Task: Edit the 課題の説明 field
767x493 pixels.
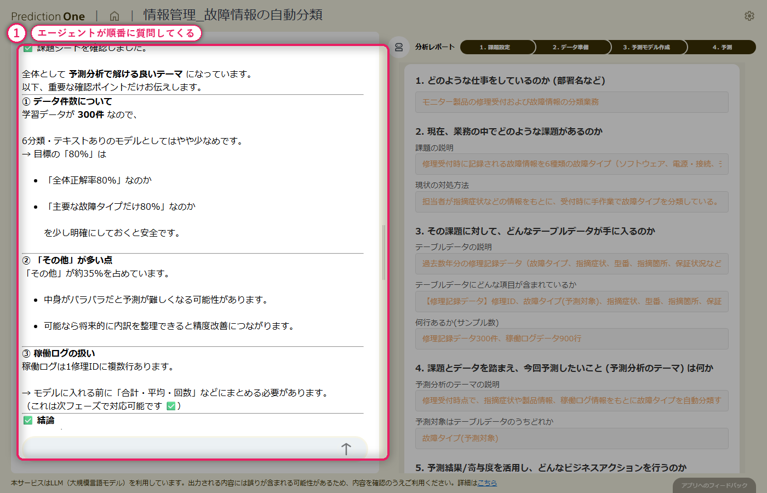Action: coord(572,164)
